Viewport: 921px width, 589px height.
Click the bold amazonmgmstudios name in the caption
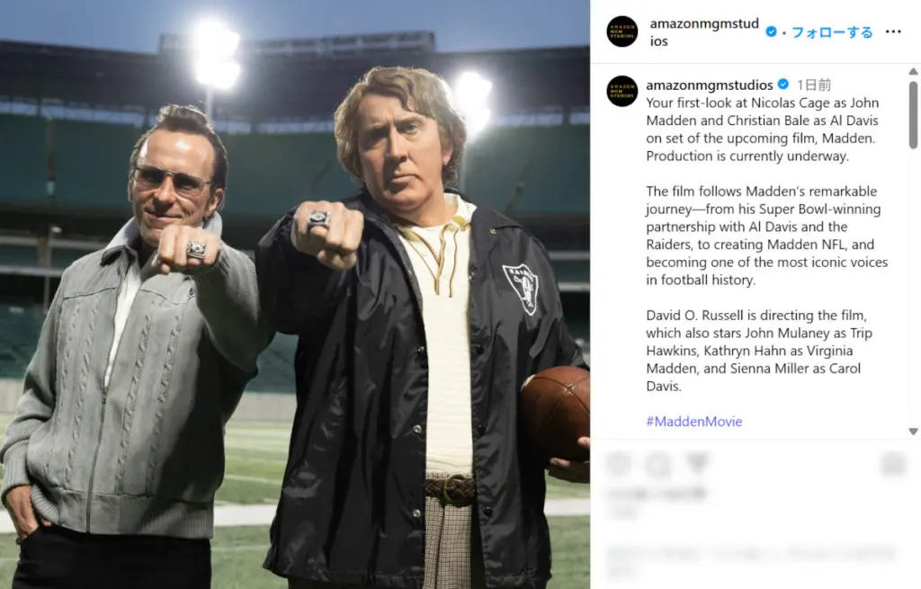click(710, 85)
